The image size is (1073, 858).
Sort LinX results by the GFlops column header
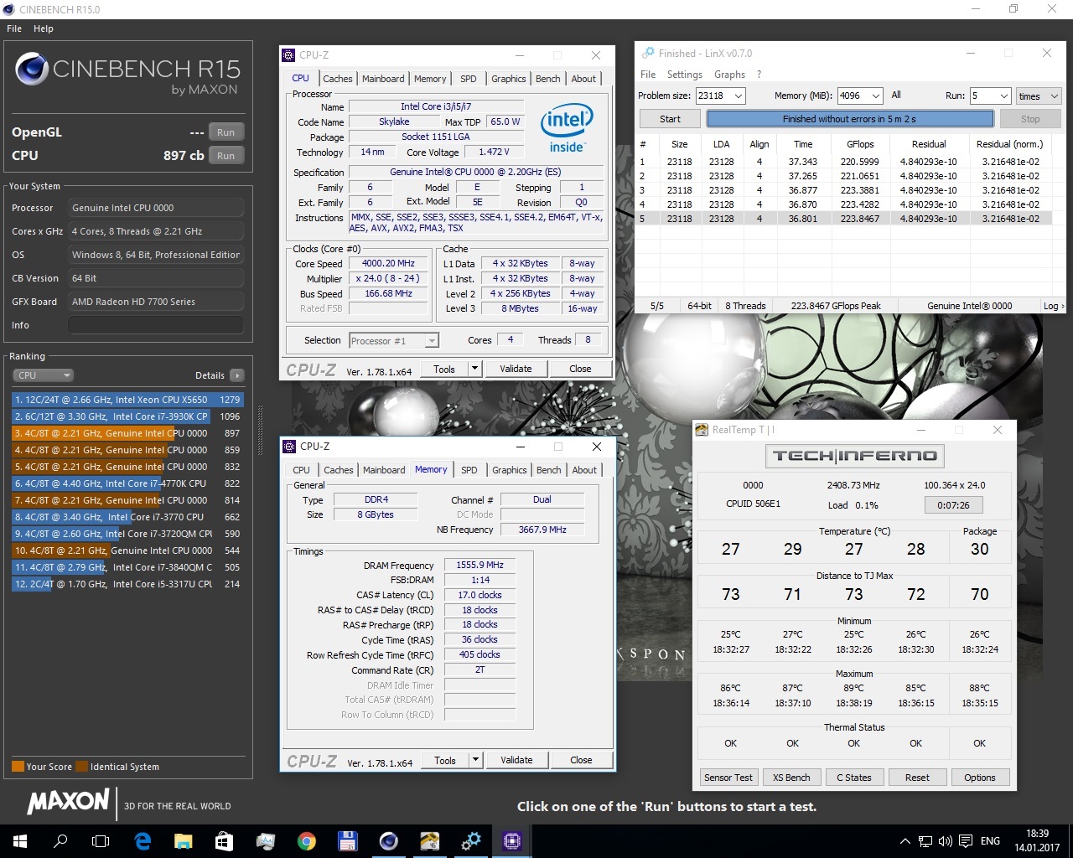point(860,144)
